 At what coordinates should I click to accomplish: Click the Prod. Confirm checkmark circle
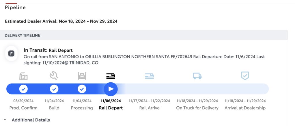(x=23, y=89)
